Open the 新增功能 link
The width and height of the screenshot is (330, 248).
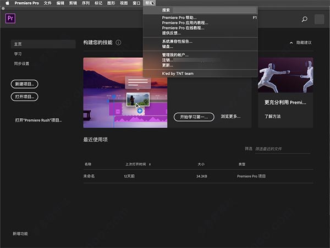tap(20, 234)
